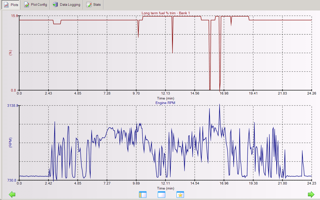Click the window-with-sidebar layout icon
Screen dimensions: 320x200
tap(143, 195)
